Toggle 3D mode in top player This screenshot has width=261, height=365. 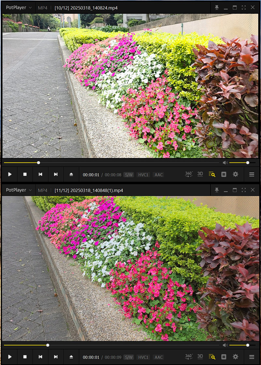200,174
